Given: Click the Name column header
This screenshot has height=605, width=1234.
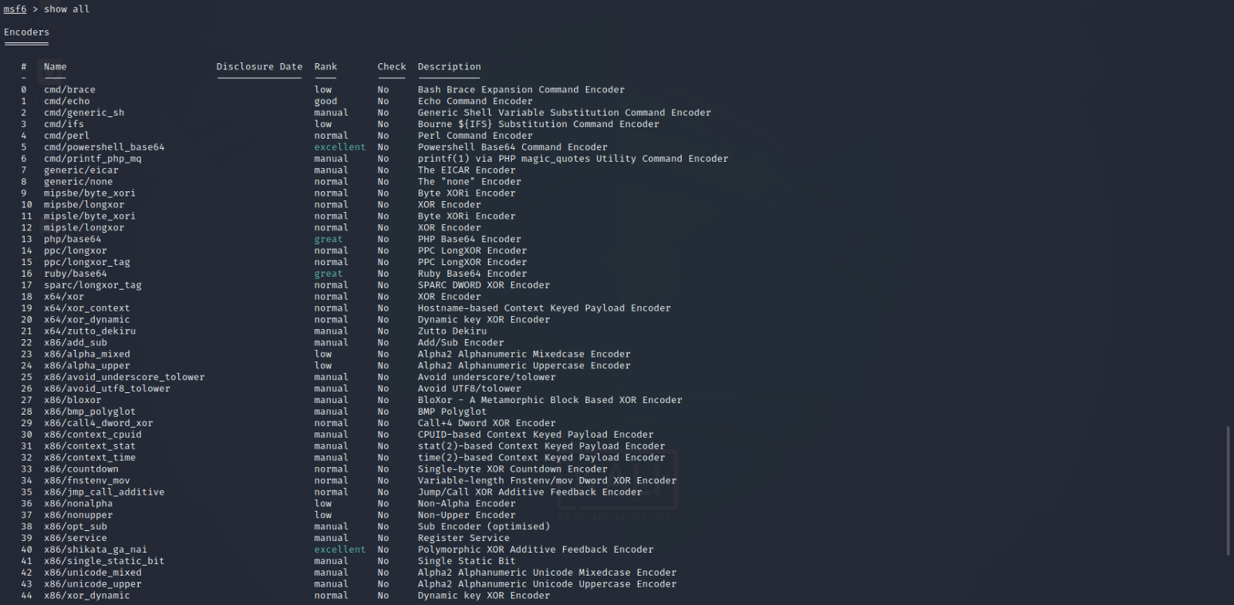Looking at the screenshot, I should (55, 67).
